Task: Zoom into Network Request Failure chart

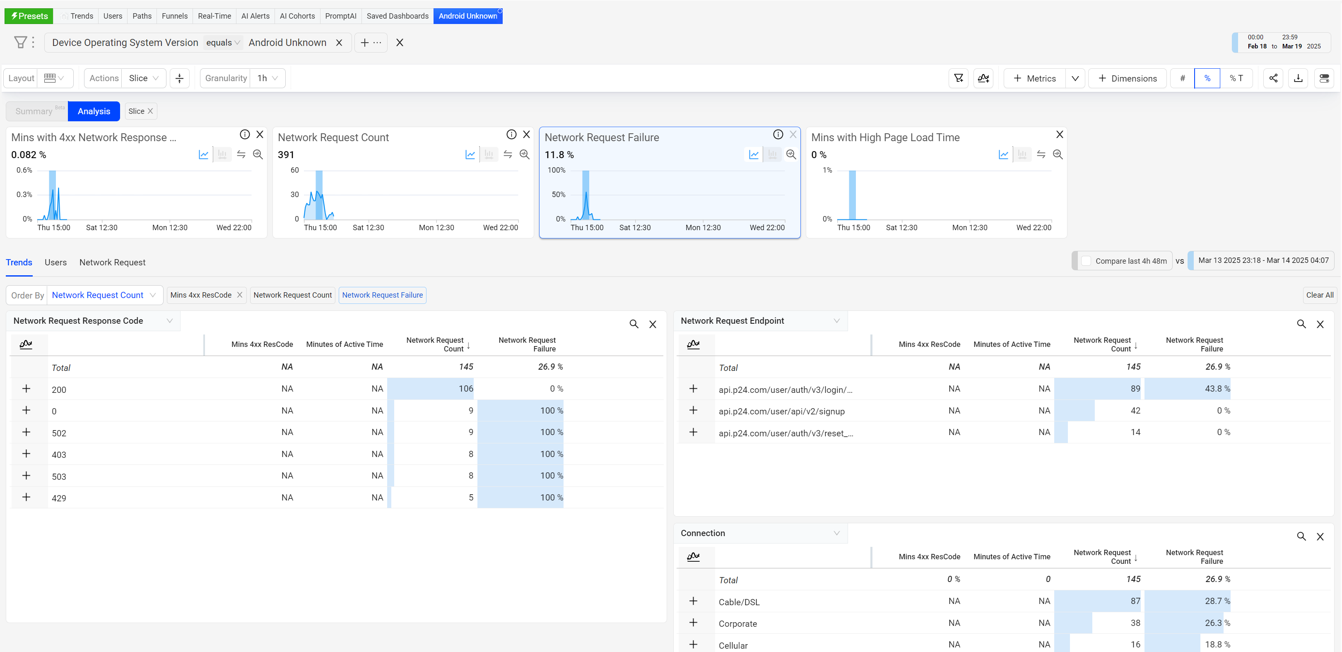Action: (791, 154)
